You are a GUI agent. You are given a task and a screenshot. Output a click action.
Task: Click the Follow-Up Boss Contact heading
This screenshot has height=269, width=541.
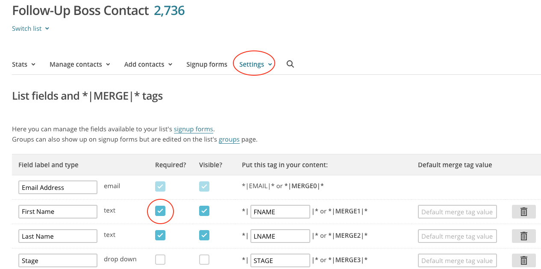pyautogui.click(x=80, y=11)
